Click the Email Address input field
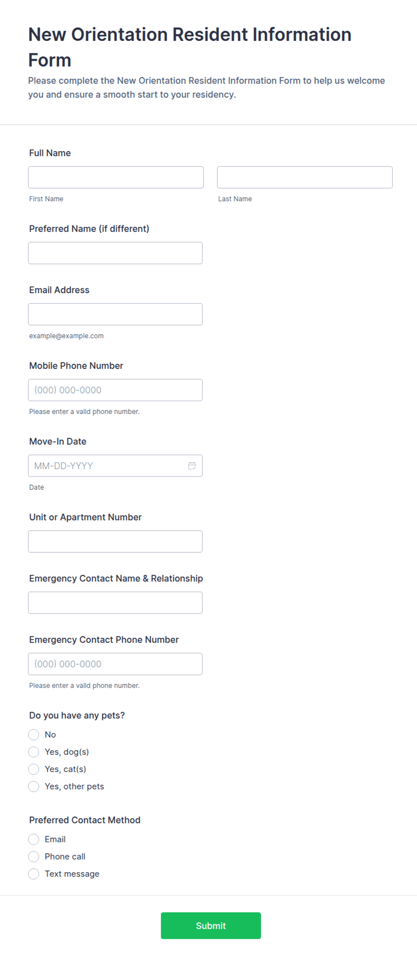 click(x=115, y=314)
